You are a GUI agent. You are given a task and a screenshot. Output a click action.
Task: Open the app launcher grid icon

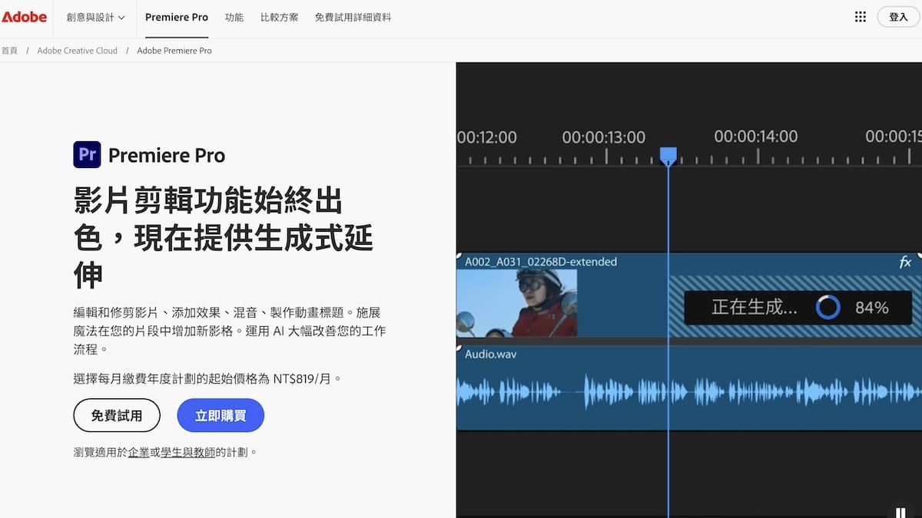click(861, 16)
